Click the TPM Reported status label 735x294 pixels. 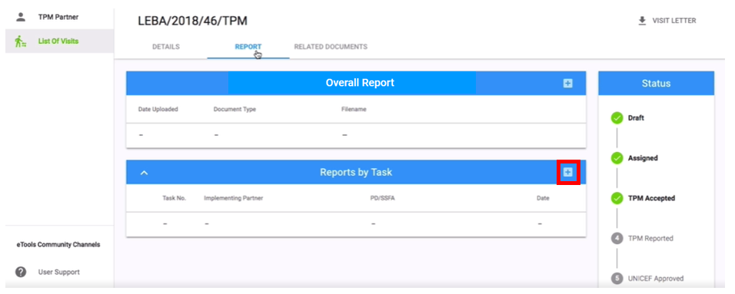click(650, 239)
